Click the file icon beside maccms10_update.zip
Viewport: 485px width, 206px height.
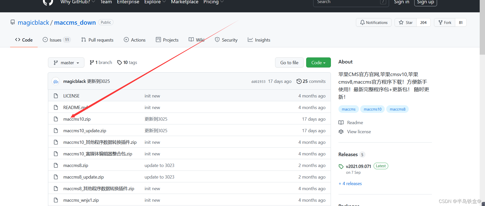56,131
